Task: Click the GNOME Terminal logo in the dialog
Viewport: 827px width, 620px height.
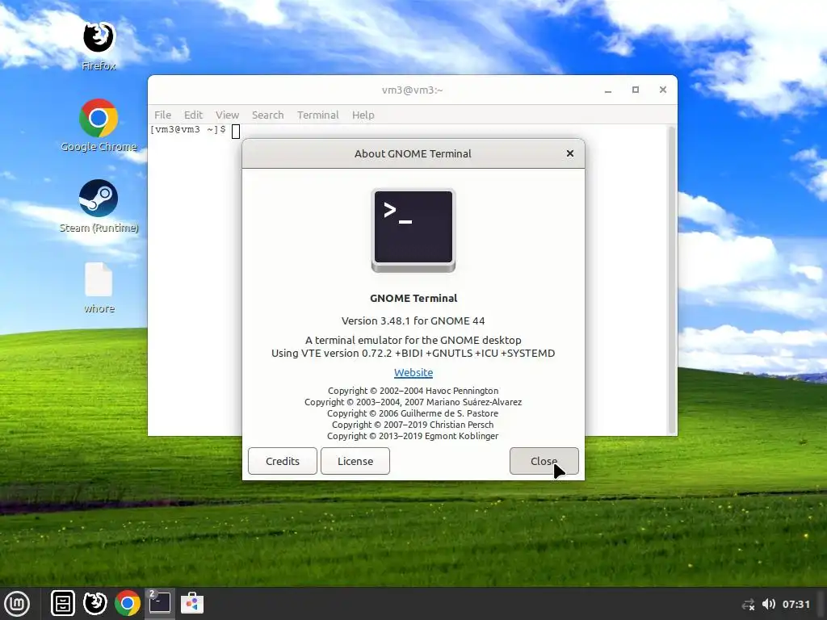Action: pyautogui.click(x=413, y=230)
